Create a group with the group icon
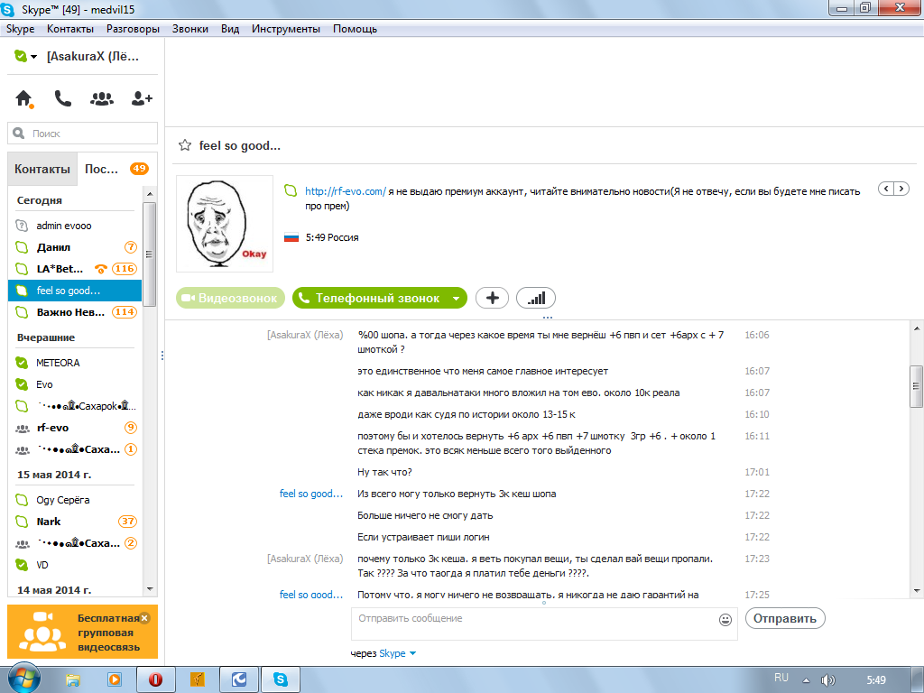The image size is (924, 693). coord(102,99)
